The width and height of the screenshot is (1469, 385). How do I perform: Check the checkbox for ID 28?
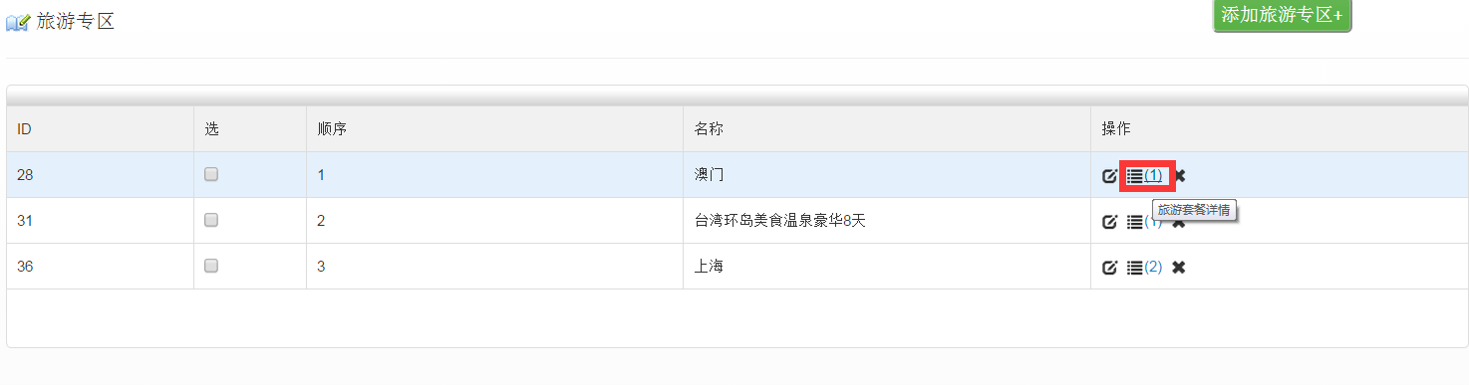211,174
